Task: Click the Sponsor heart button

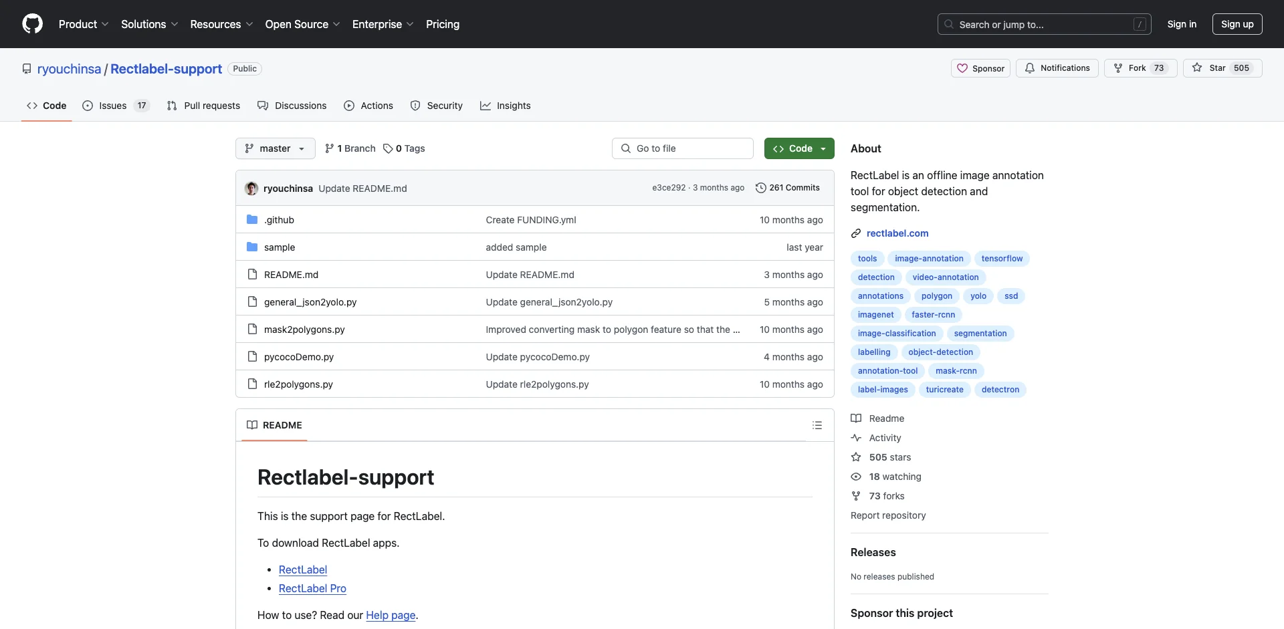Action: point(980,68)
